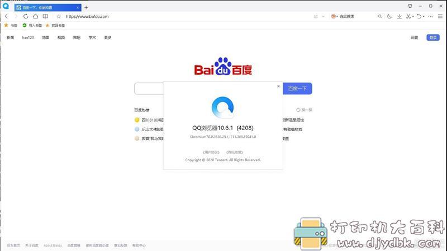This screenshot has width=447, height=251.
Task: Expand the address bar history chevron
Action: coord(323,17)
